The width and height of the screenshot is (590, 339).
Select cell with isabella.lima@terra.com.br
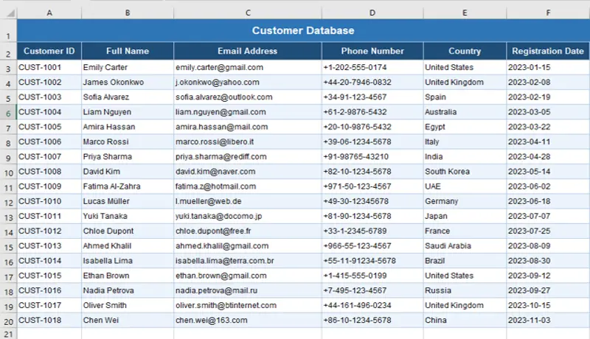[x=248, y=261]
